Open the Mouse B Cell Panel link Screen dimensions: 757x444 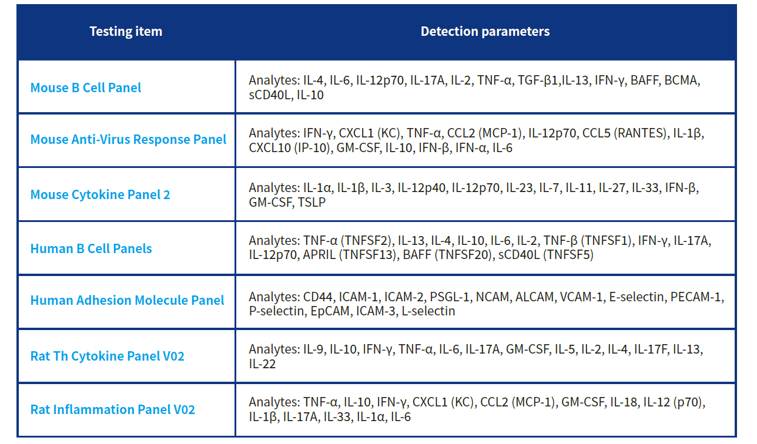[86, 88]
